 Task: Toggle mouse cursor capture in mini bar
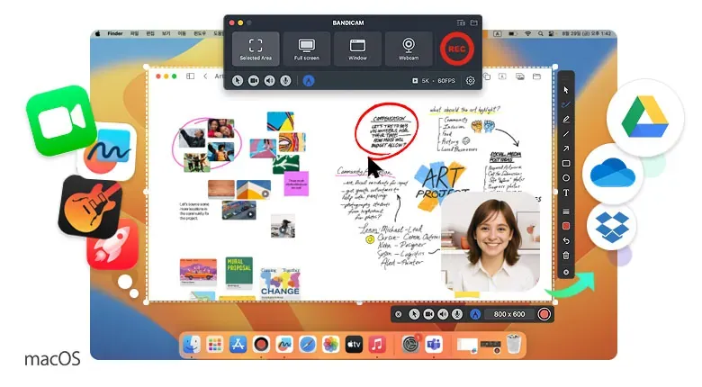coord(414,314)
